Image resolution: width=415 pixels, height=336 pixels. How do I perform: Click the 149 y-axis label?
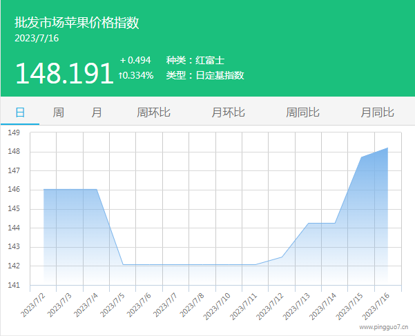[x=15, y=132]
